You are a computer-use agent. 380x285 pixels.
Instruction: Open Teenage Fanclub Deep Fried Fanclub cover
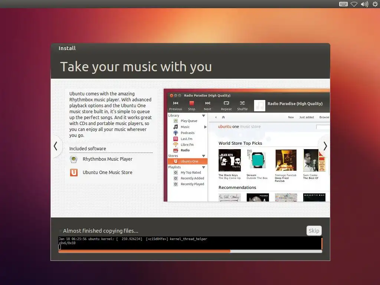[286, 160]
